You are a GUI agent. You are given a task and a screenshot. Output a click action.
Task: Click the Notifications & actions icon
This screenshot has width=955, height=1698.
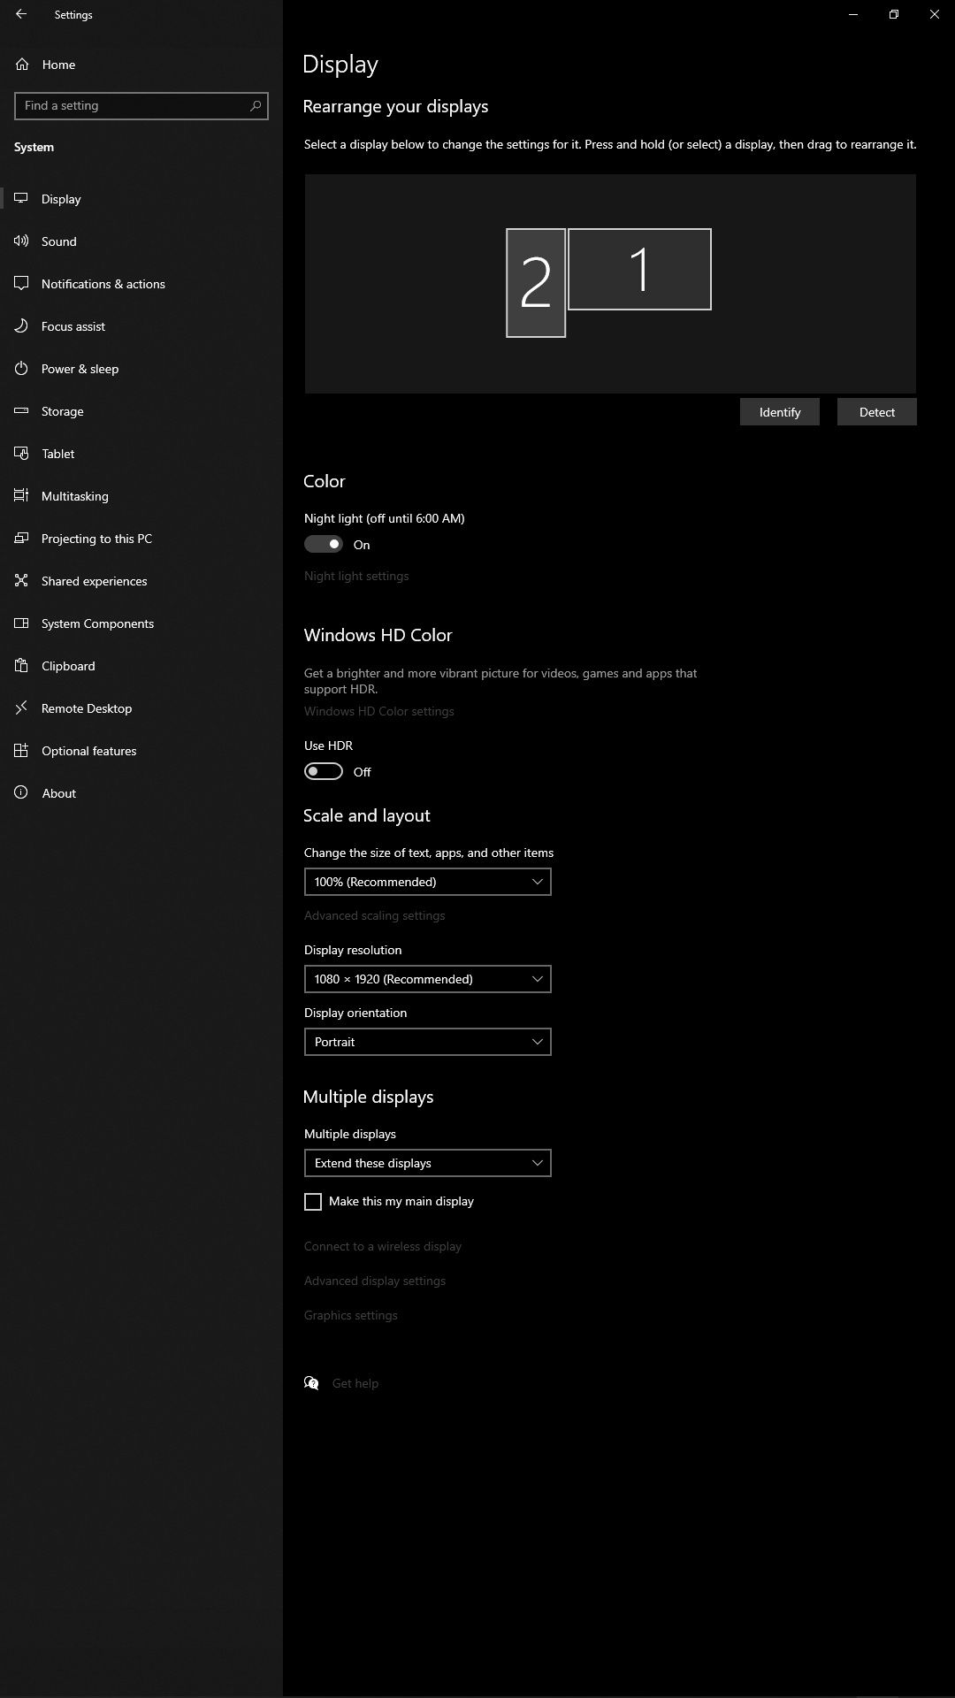coord(21,283)
